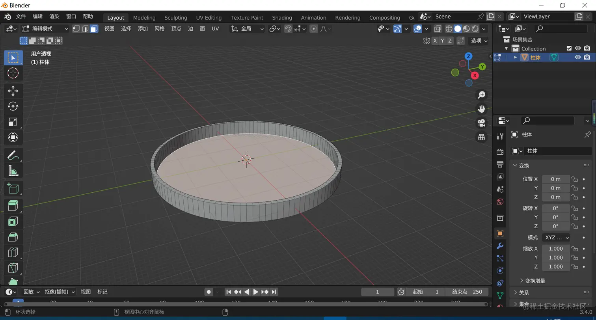Click the 位置 X value field
Image resolution: width=596 pixels, height=320 pixels.
coord(556,179)
